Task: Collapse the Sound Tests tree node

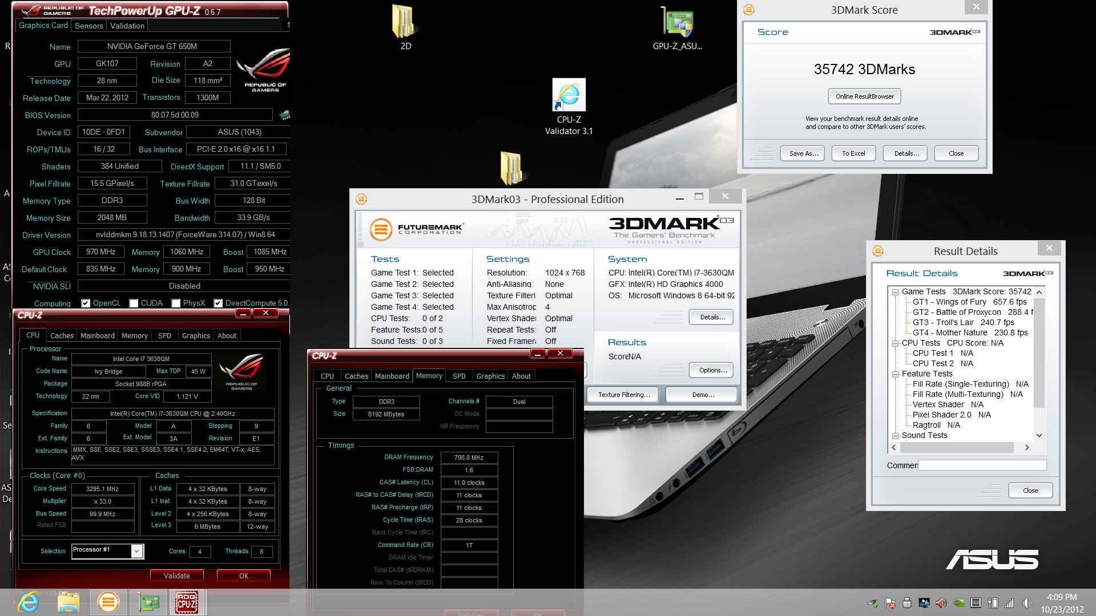Action: tap(895, 435)
